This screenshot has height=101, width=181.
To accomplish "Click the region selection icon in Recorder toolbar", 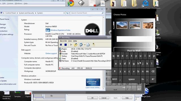I will pyautogui.click(x=81, y=45).
